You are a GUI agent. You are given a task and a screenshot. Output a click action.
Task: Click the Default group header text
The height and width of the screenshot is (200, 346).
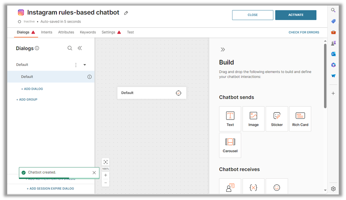[22, 65]
